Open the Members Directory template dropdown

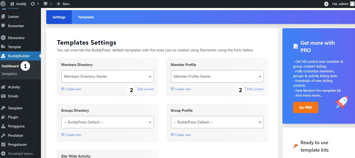(x=107, y=76)
